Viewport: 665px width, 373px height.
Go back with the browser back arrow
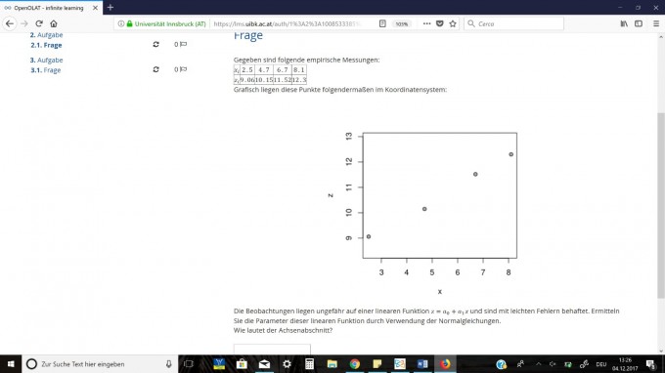click(x=10, y=23)
